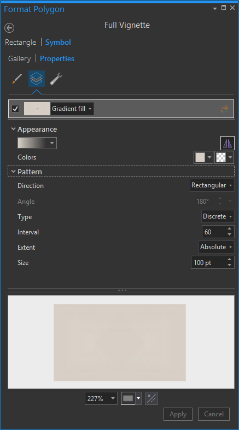Open the Extent Absolute dropdown

point(217,247)
